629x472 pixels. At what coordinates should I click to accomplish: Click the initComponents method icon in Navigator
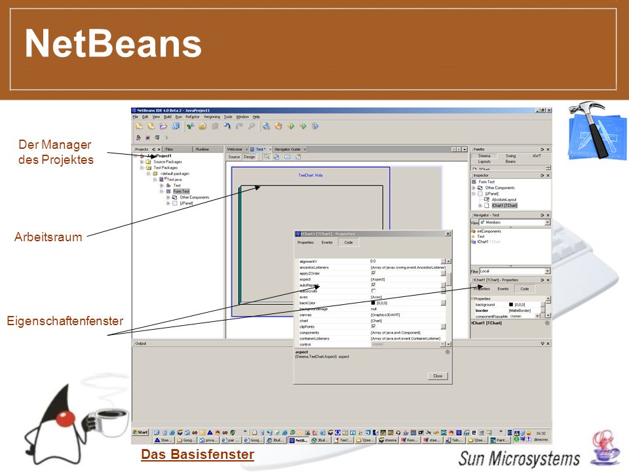click(473, 231)
